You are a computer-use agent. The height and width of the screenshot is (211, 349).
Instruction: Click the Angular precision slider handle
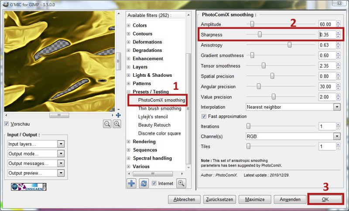click(x=259, y=86)
